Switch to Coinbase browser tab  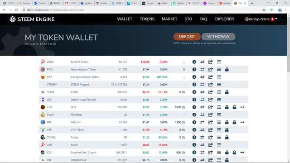102,3
